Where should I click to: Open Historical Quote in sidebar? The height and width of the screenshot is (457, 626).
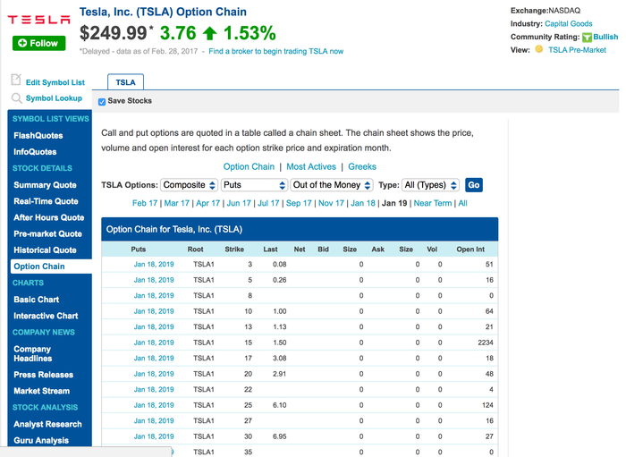click(45, 250)
